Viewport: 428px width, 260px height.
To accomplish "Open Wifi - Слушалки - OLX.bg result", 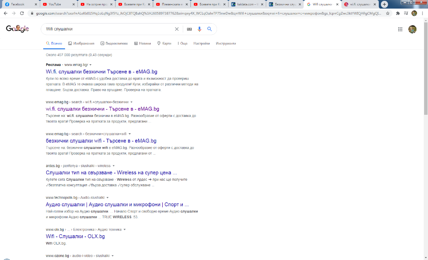I will [75, 236].
